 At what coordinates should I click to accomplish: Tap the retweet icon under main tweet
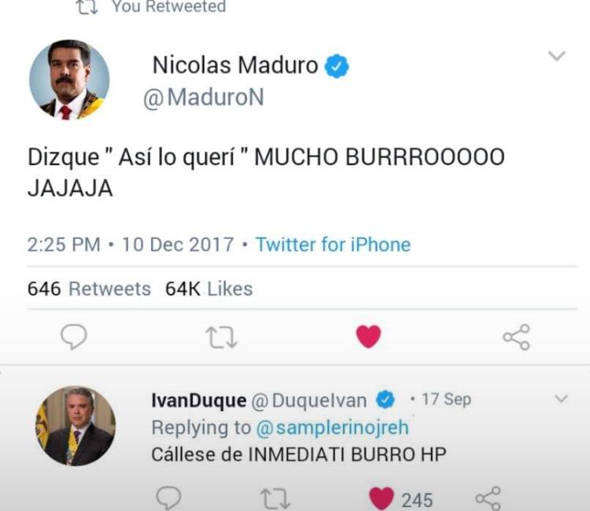pyautogui.click(x=221, y=337)
